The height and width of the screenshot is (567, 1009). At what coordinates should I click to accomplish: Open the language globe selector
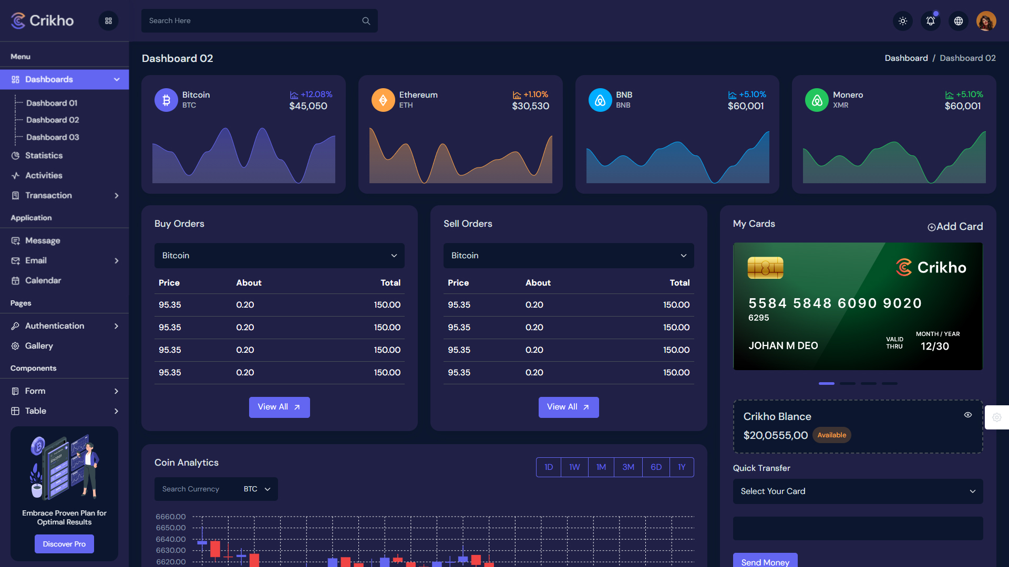tap(958, 21)
